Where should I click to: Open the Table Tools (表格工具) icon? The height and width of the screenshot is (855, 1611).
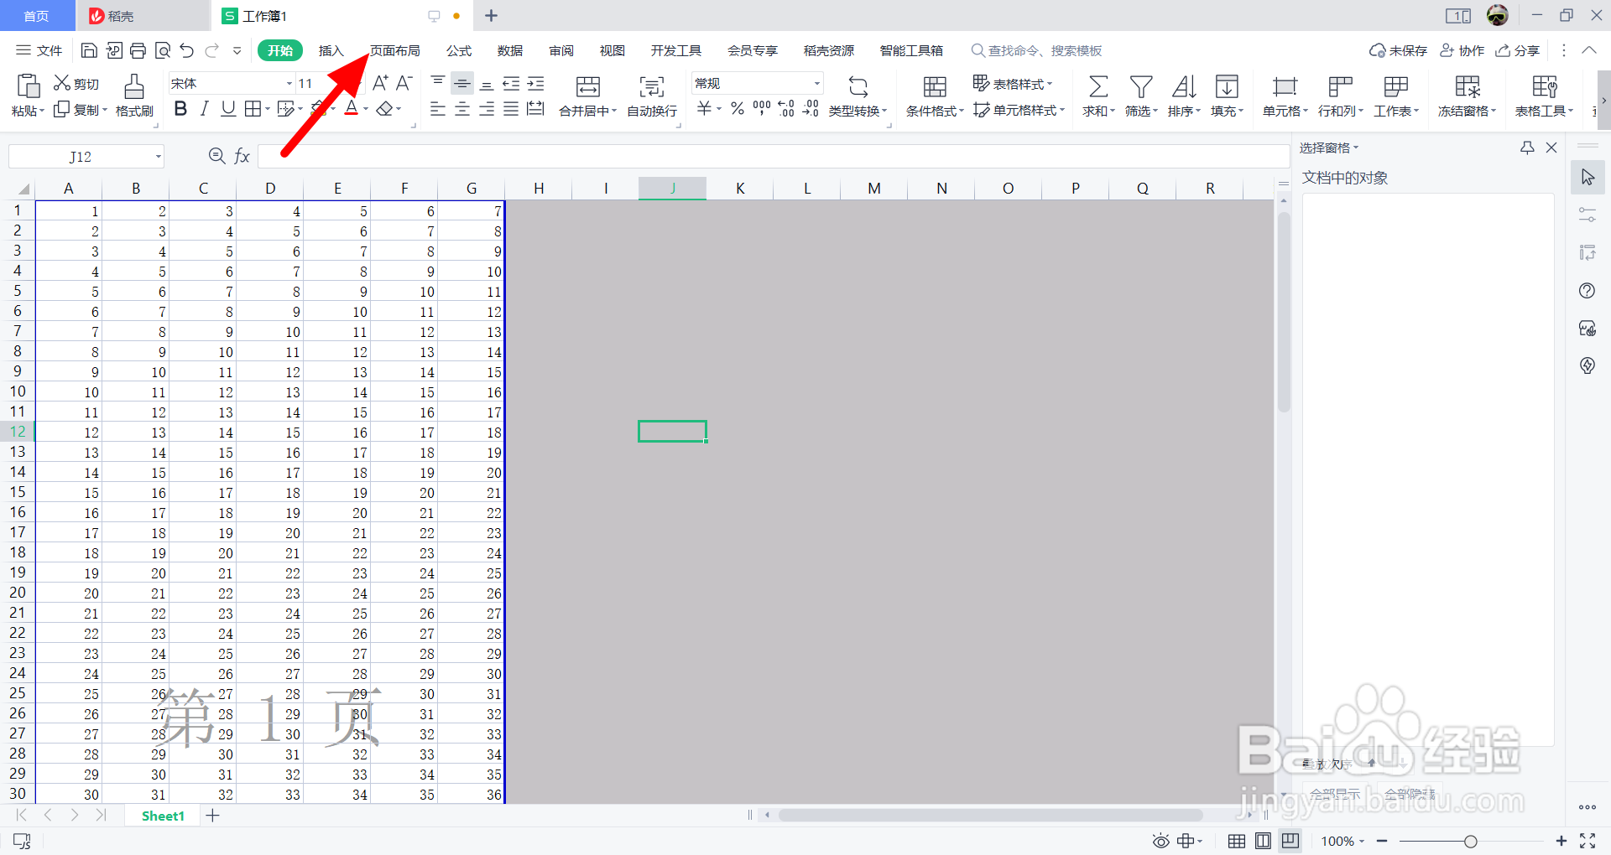[1544, 86]
